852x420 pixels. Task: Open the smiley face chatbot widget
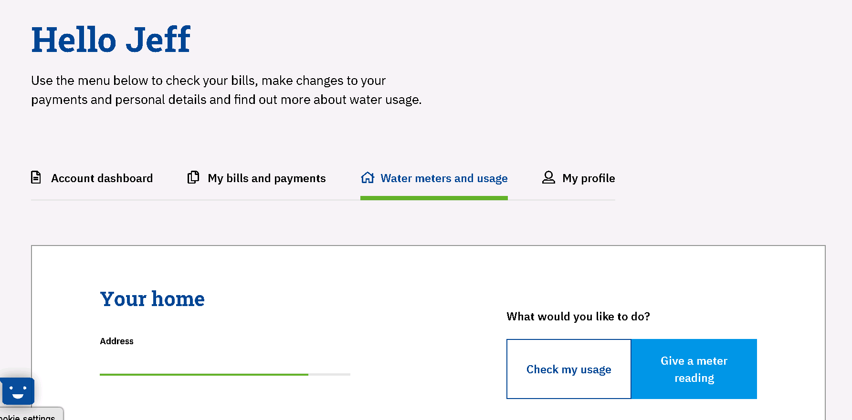[x=18, y=391]
